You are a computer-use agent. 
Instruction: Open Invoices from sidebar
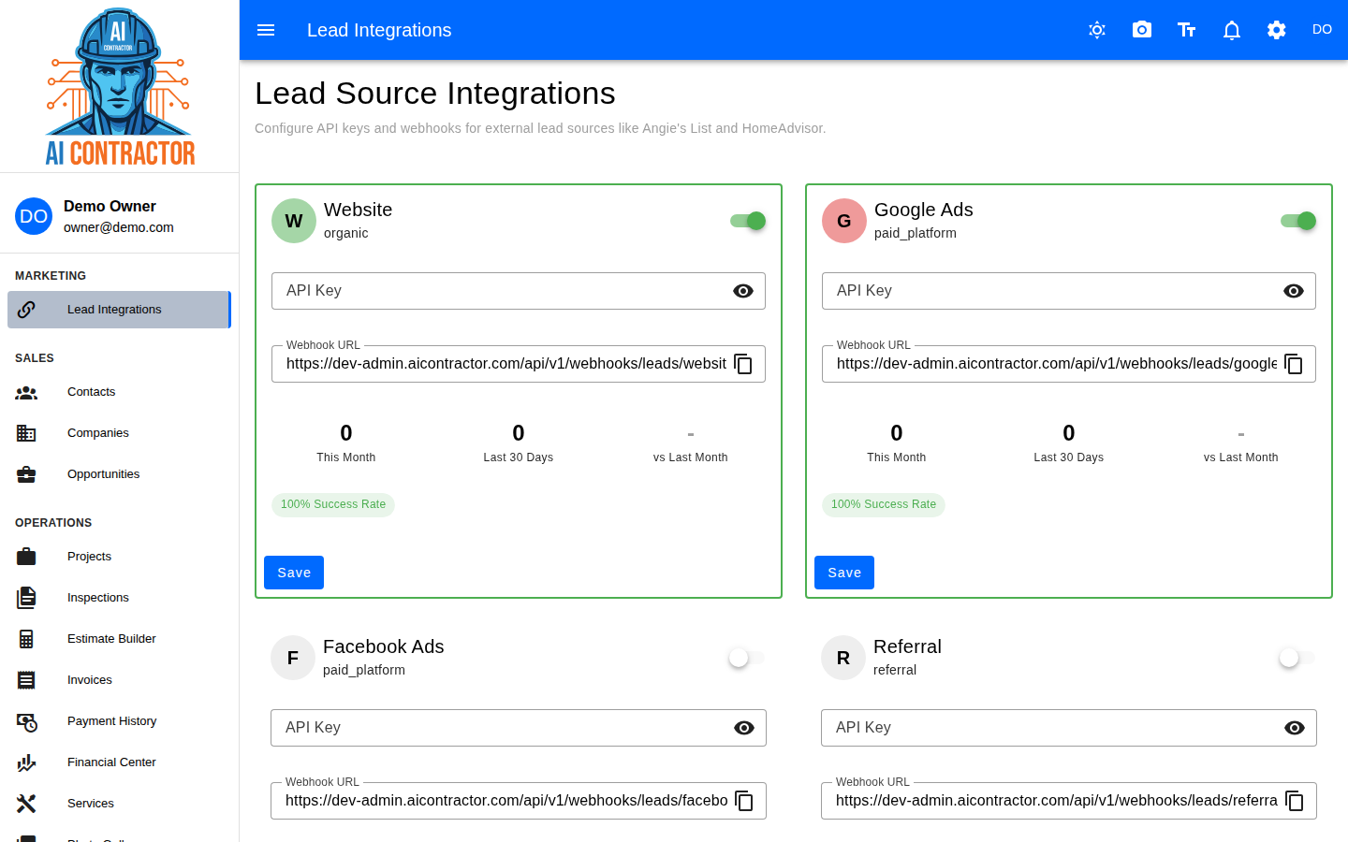click(119, 680)
